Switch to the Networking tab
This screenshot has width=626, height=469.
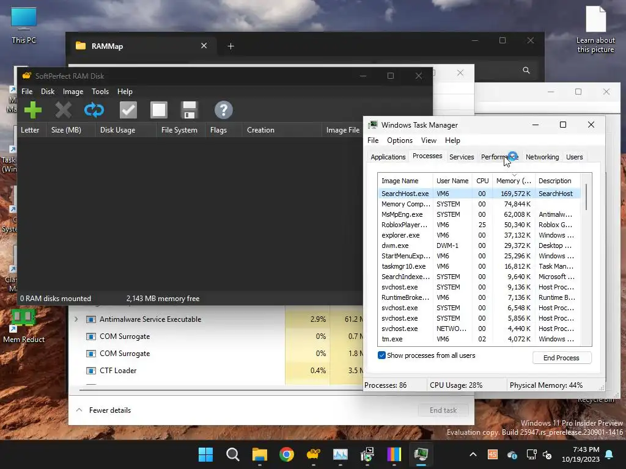(x=542, y=157)
